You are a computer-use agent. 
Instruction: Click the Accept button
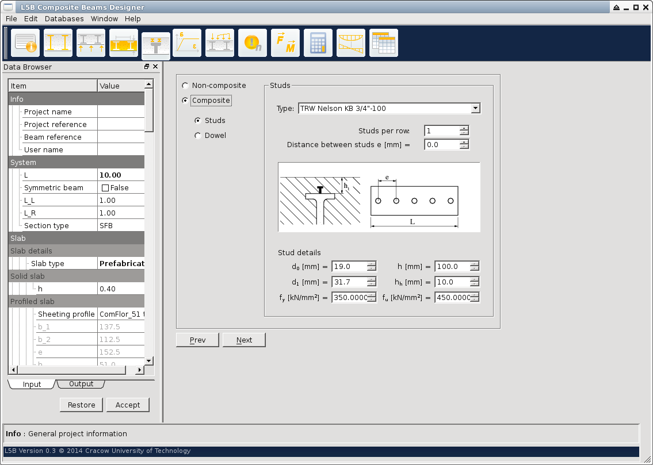(x=128, y=405)
